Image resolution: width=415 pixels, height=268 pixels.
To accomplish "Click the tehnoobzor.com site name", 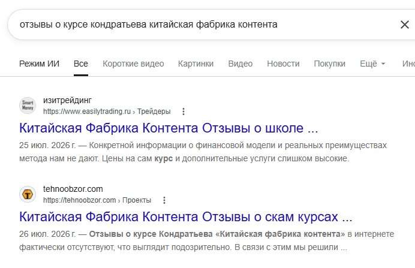I will click(x=73, y=189).
